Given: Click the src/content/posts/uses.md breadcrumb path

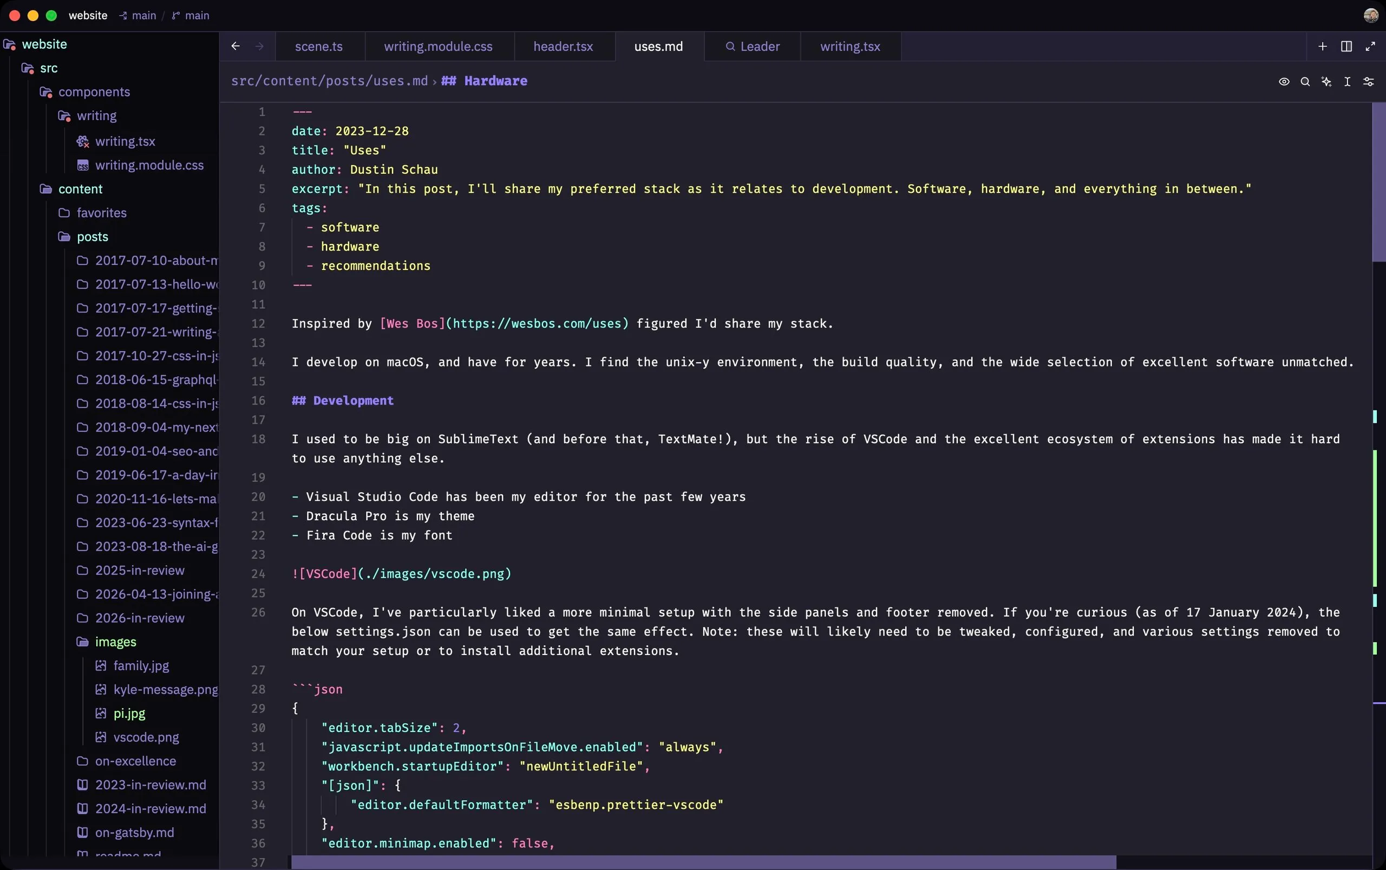Looking at the screenshot, I should (330, 81).
